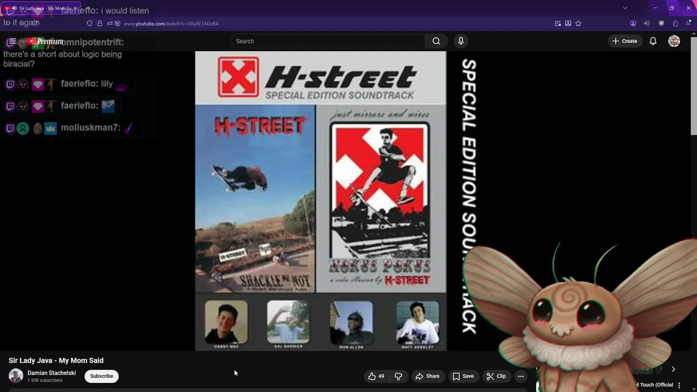
Task: Dislike the video with thumbs down
Action: (x=398, y=376)
